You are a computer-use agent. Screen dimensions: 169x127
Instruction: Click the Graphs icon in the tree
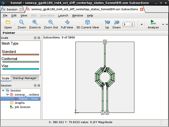coord(12,103)
